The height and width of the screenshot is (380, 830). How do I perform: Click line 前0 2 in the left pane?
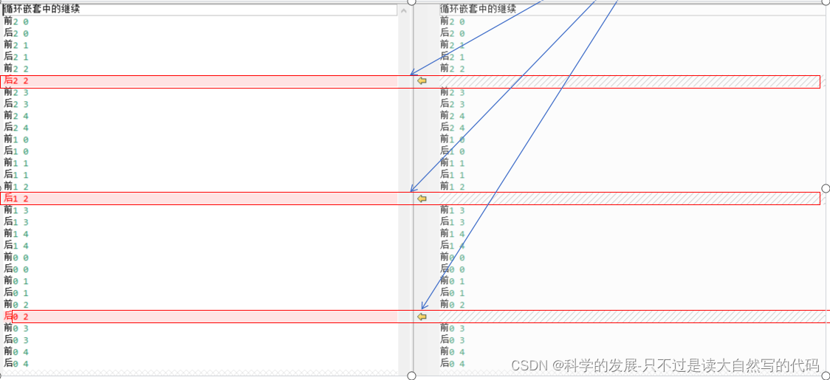tap(16, 304)
